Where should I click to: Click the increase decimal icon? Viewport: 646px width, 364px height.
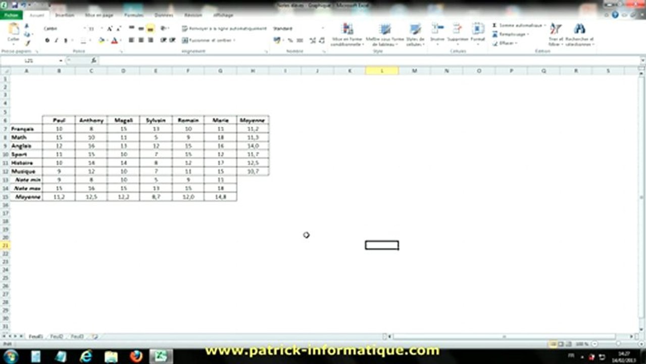point(313,40)
